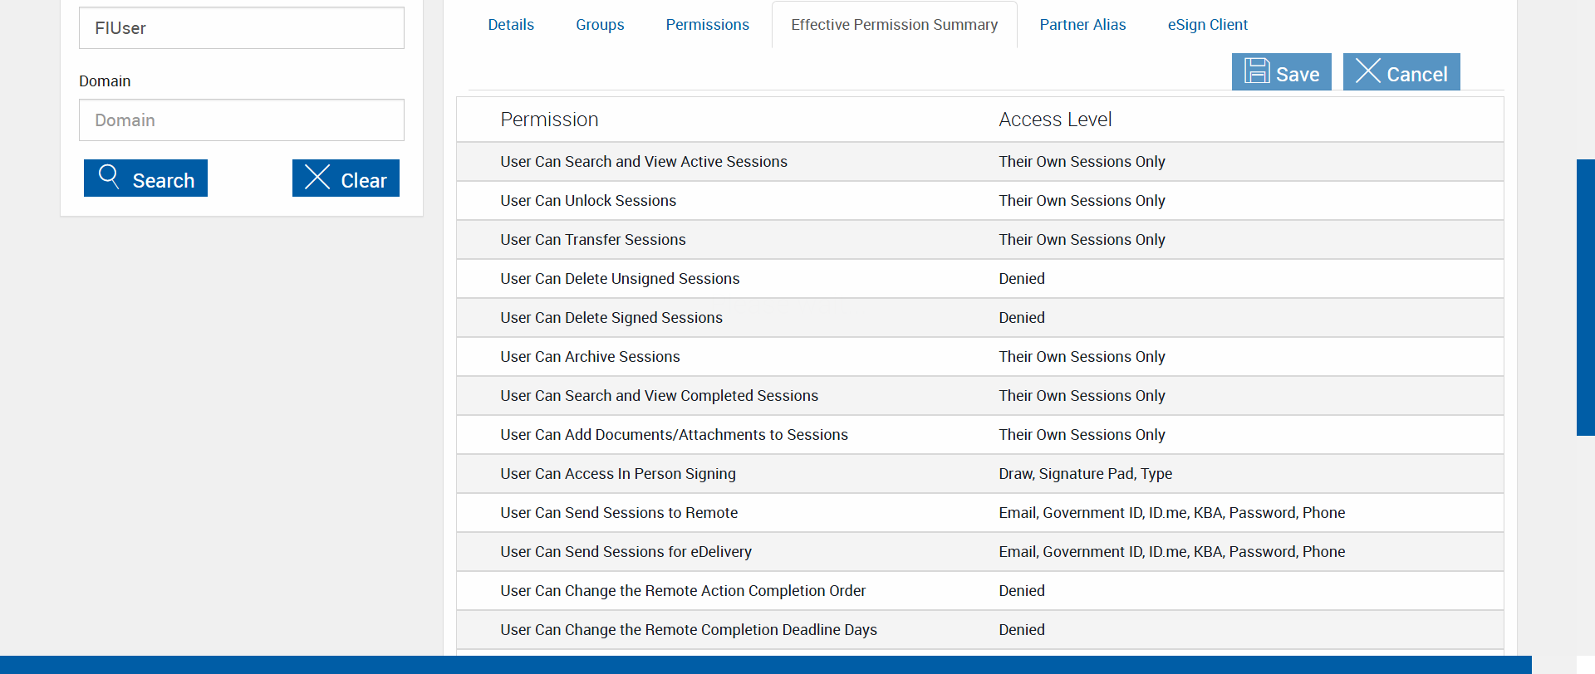The width and height of the screenshot is (1595, 674).
Task: Click into the Domain input field
Action: (241, 120)
